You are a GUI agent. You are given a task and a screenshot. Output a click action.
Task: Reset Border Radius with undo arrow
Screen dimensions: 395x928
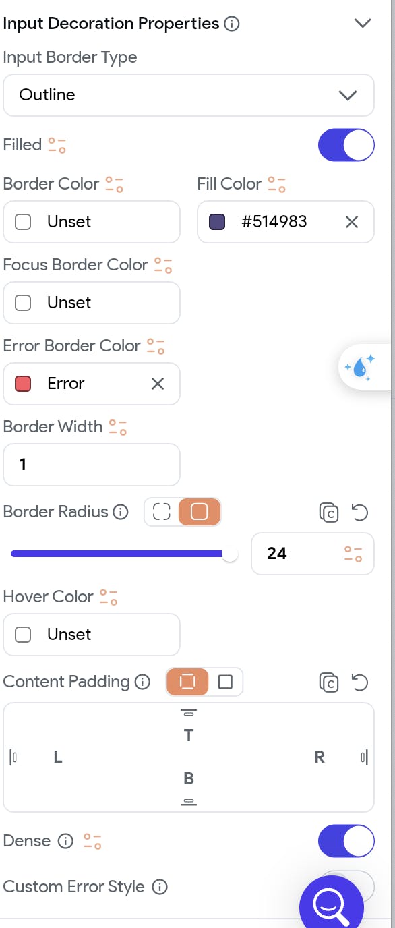[x=361, y=513]
